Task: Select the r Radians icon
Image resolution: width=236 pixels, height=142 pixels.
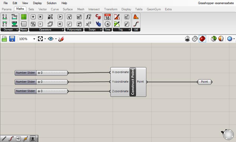Action: tap(127, 24)
